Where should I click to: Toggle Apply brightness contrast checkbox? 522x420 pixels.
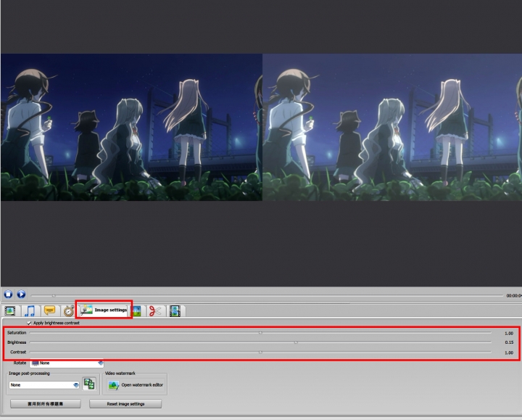[29, 323]
